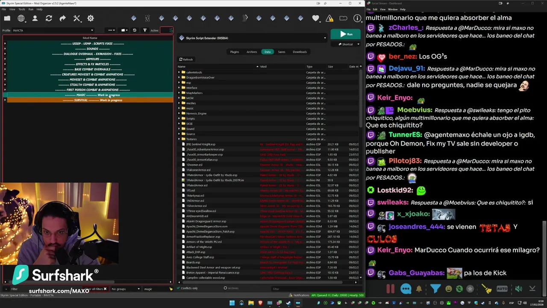Toggle the AUTO button in Social Stream
Image resolution: width=547 pixels, height=308 pixels.
(502, 289)
